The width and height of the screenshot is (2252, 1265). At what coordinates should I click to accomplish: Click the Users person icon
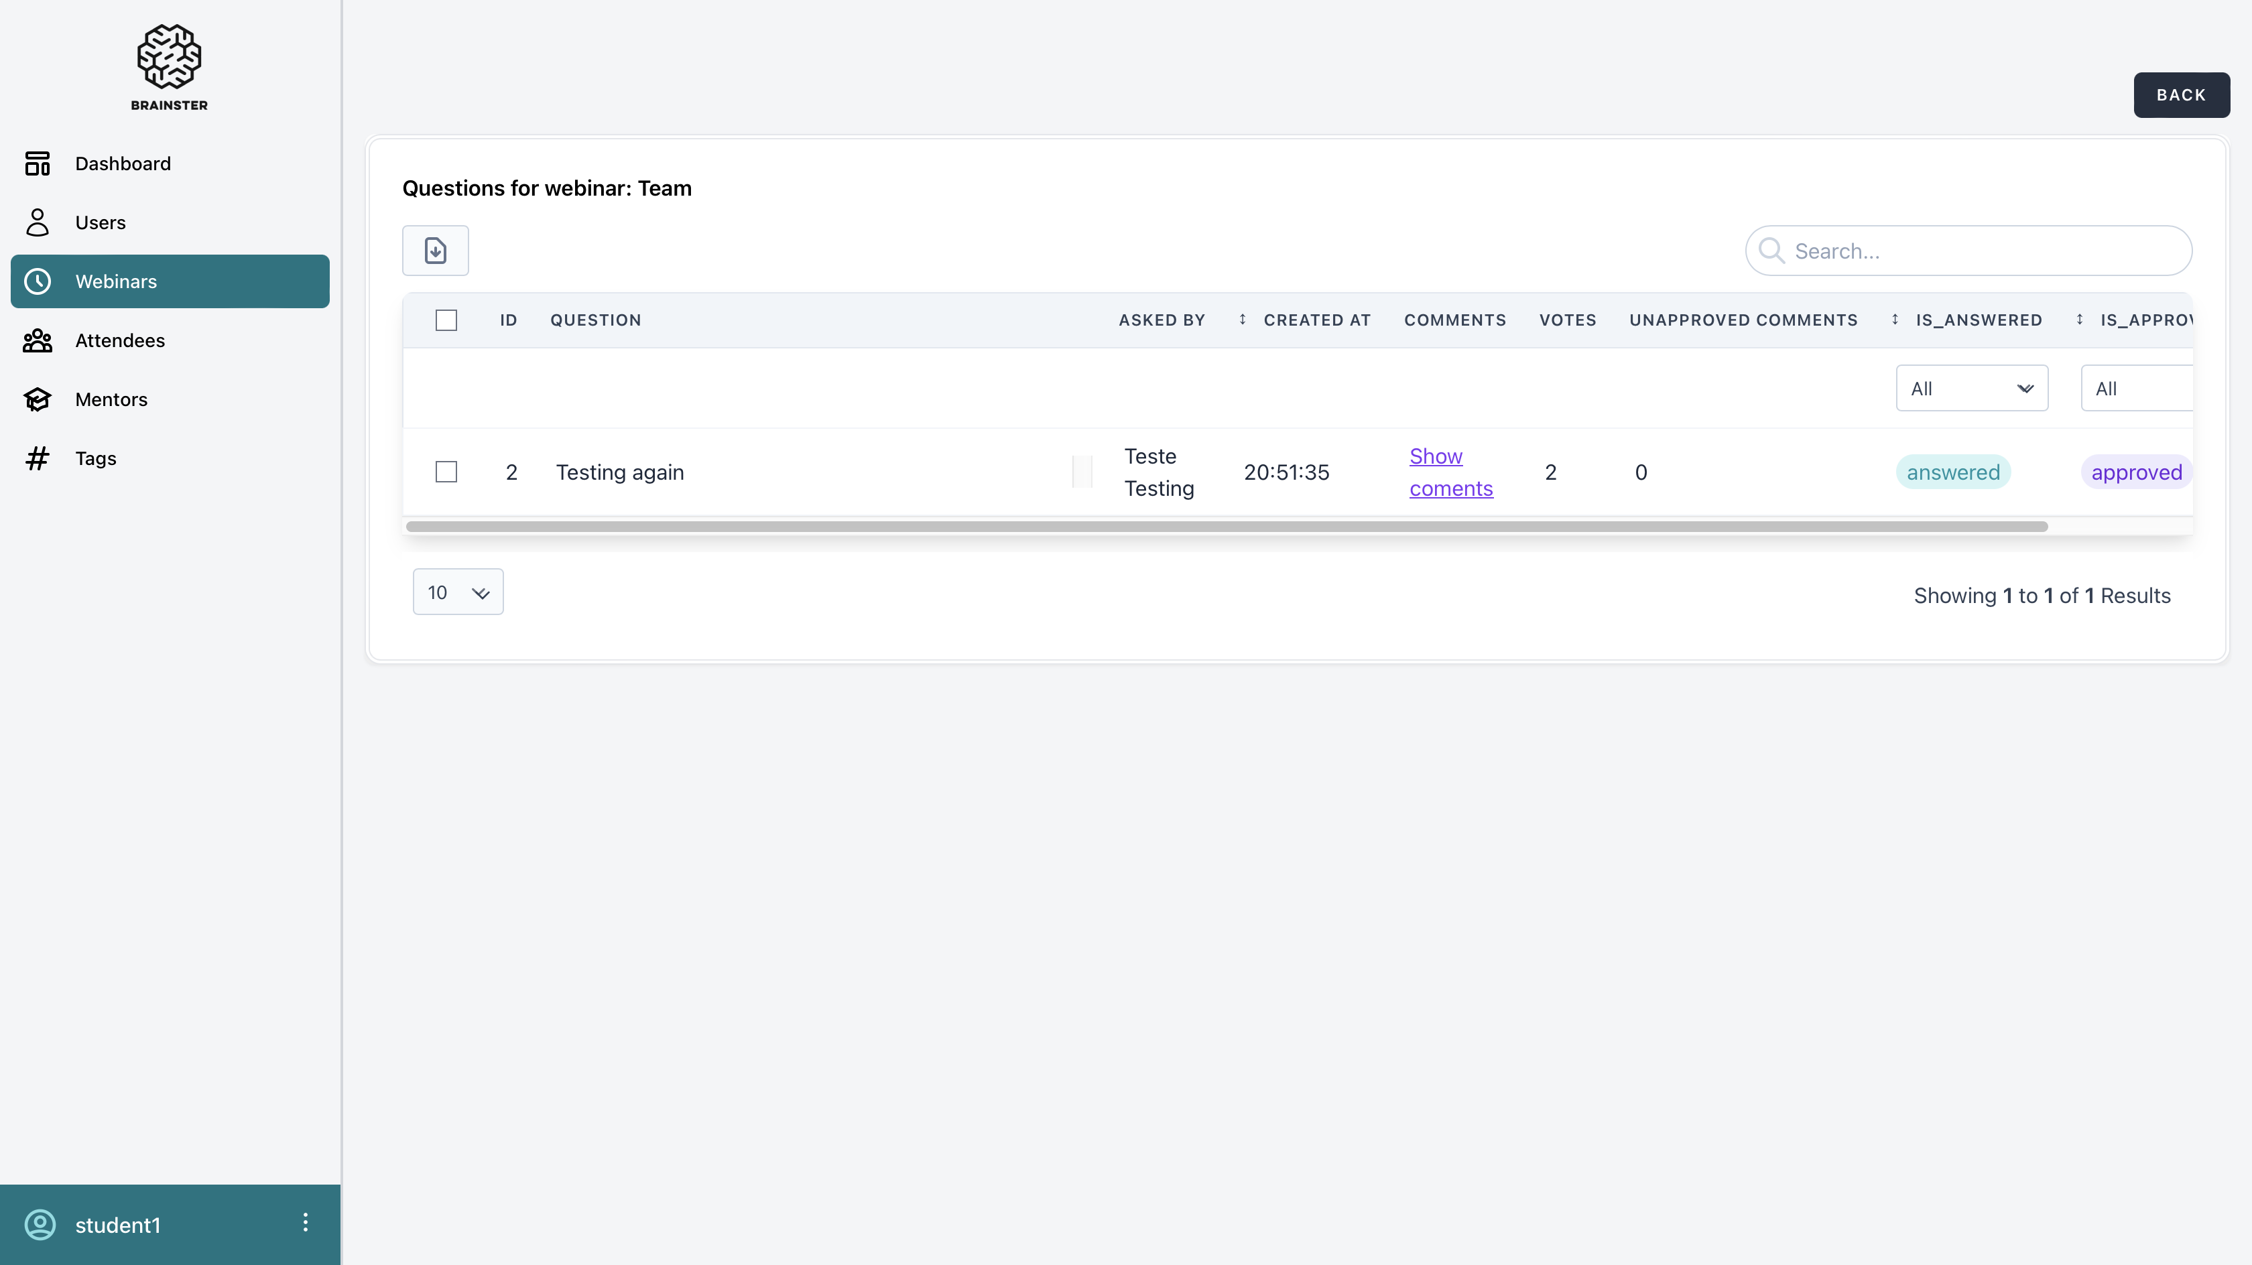point(38,222)
